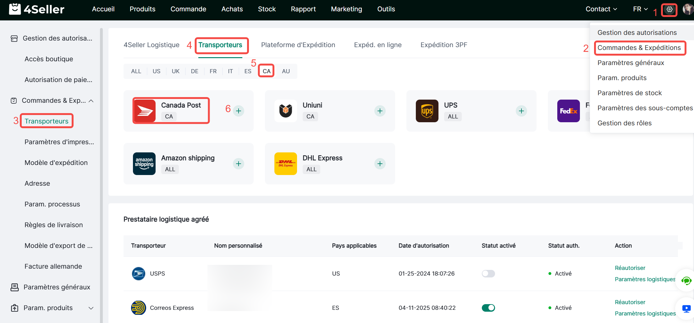Add Amazon shipping using its plus icon
The image size is (694, 323).
pos(239,164)
